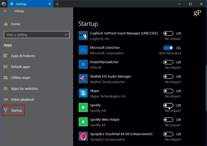Click the Logitech, Inc. publisher text
Screen dimensions: 207x146
pyautogui.click(x=100, y=39)
